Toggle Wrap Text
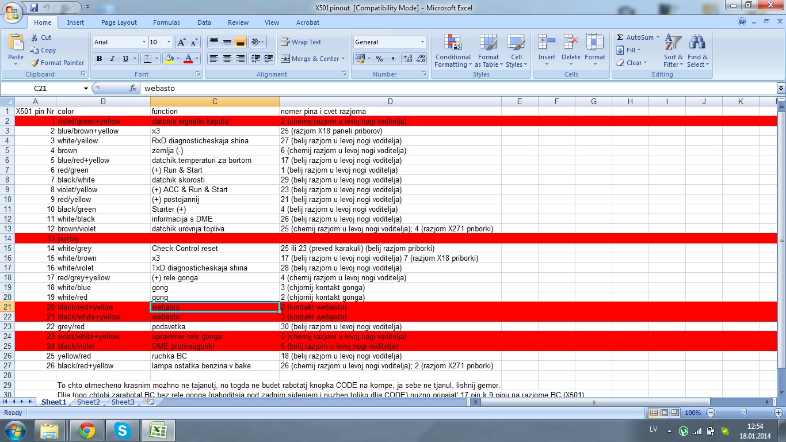The image size is (786, 442). [x=301, y=42]
